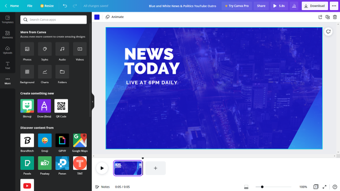340x191 pixels.
Task: Click the add page icon above canvas
Action: 320,17
